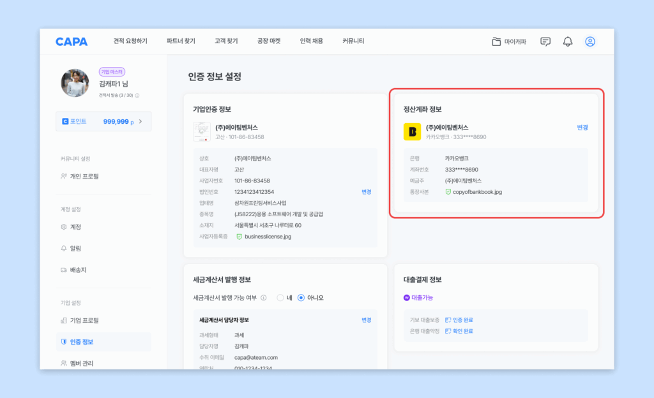Click the 확인 완료 certificate icon
654x398 pixels.
pyautogui.click(x=448, y=332)
